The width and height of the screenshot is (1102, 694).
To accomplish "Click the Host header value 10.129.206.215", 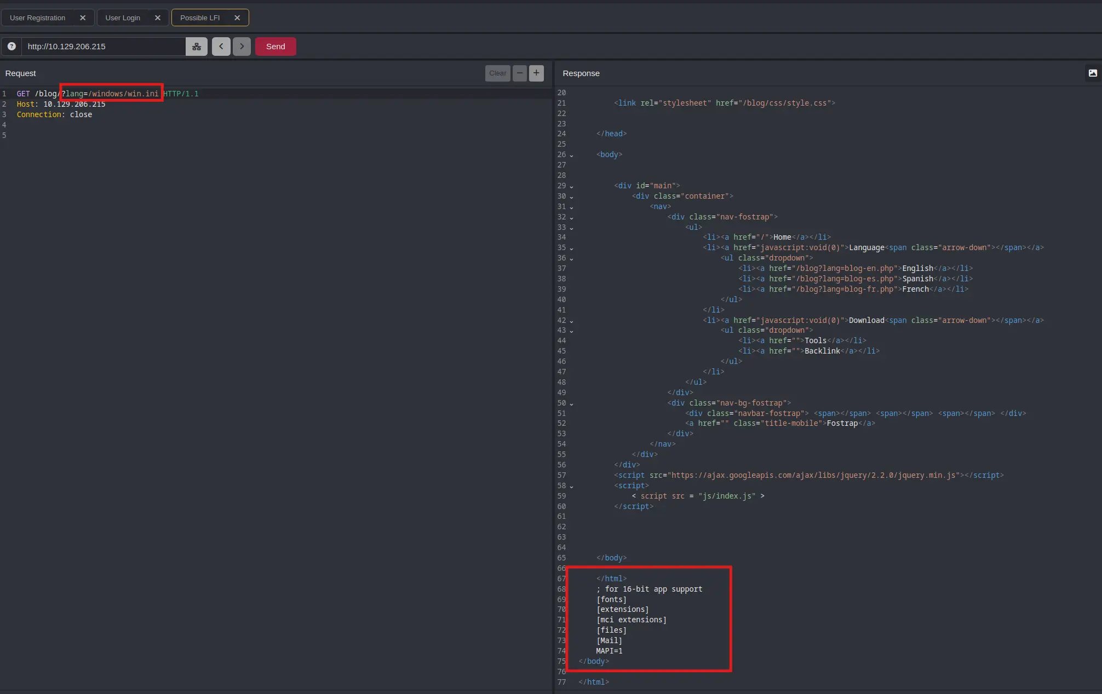I will coord(74,104).
